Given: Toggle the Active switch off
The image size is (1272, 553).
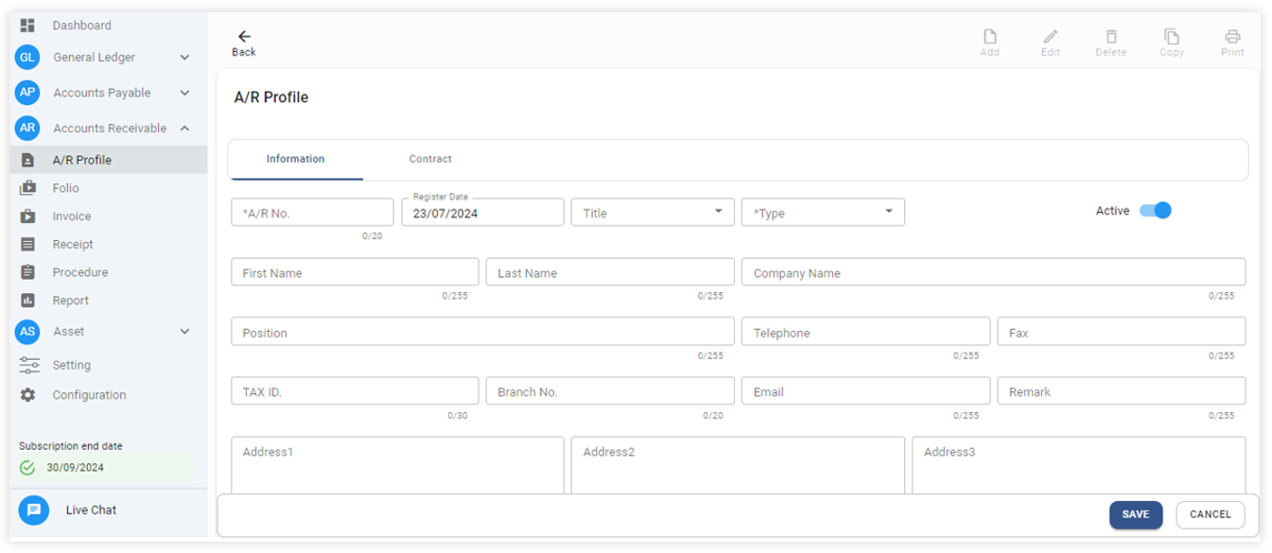Looking at the screenshot, I should point(1155,211).
